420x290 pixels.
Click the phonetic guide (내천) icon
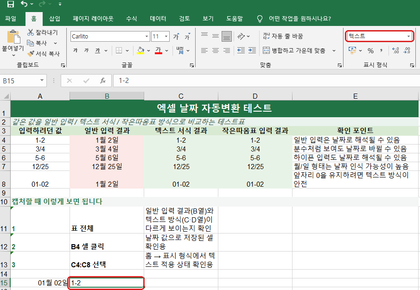tap(180, 50)
